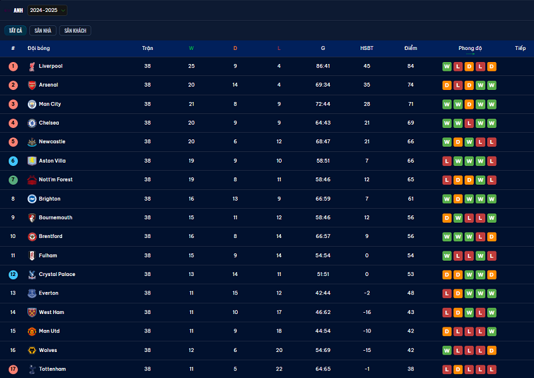
Task: Click Aston Villa's blue rank 6 badge
Action: [13, 161]
